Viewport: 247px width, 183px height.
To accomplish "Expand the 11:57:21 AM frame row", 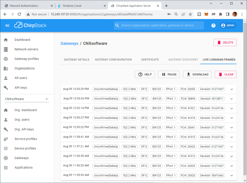I will pos(232,147).
